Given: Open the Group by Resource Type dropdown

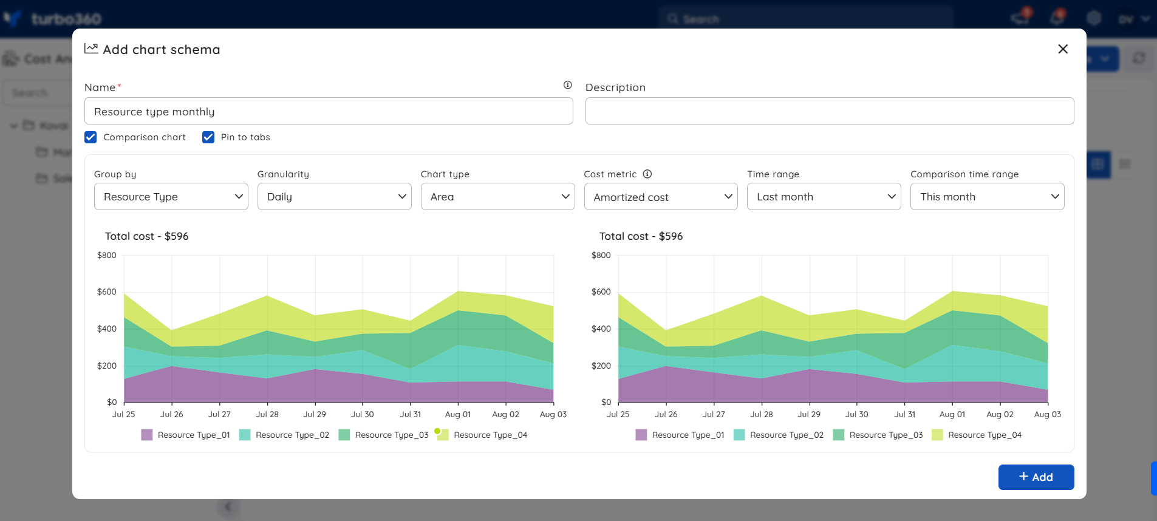Looking at the screenshot, I should pyautogui.click(x=171, y=197).
